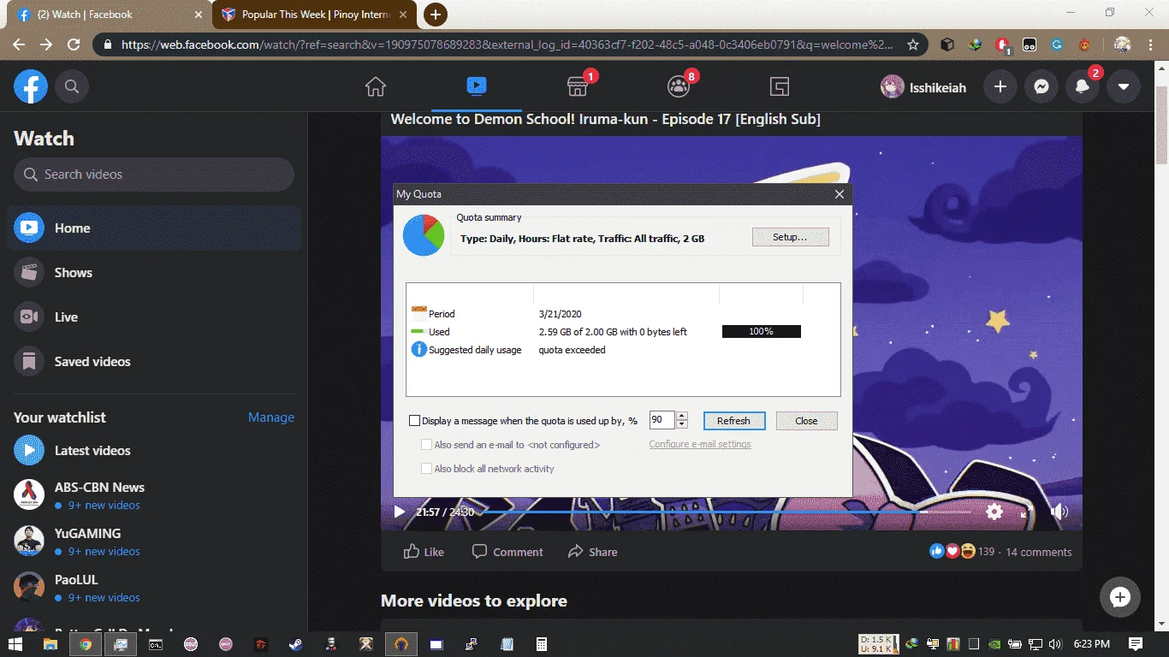Open File Explorer from the taskbar
Viewport: 1169px width, 657px height.
click(50, 644)
